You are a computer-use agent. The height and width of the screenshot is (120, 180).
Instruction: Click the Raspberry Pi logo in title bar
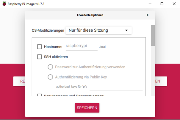(x=4, y=4)
